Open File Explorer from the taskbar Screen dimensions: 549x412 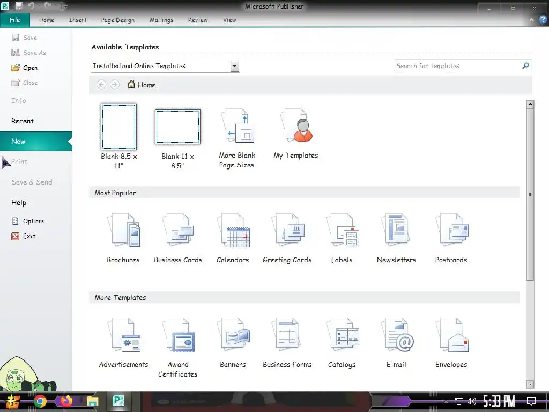93,401
